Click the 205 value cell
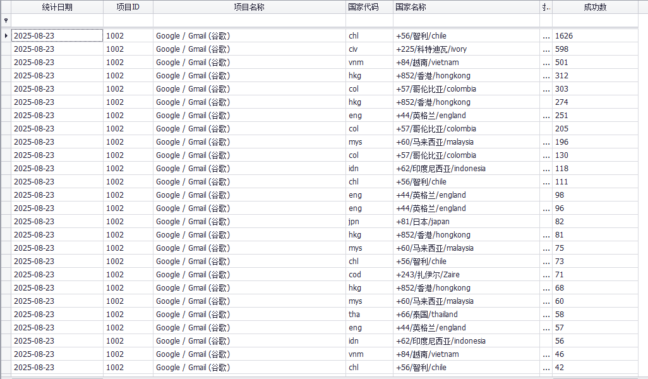This screenshot has height=379, width=648. 595,128
